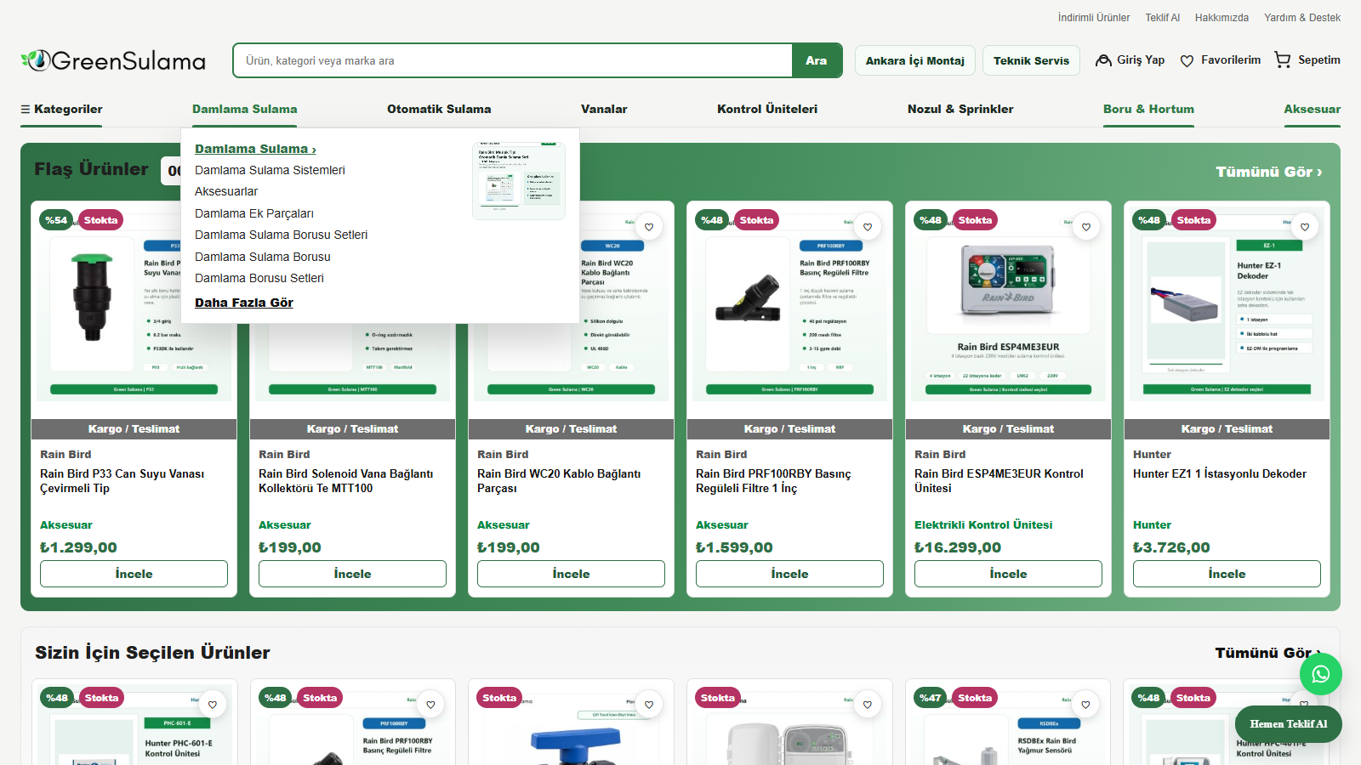1361x765 pixels.
Task: Open the Hakkımızda link
Action: point(1221,17)
